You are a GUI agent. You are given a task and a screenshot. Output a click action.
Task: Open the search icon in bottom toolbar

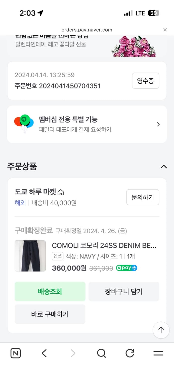tap(101, 353)
